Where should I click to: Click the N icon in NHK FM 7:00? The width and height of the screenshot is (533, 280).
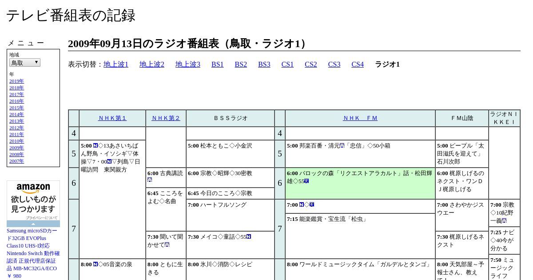pos(302,204)
